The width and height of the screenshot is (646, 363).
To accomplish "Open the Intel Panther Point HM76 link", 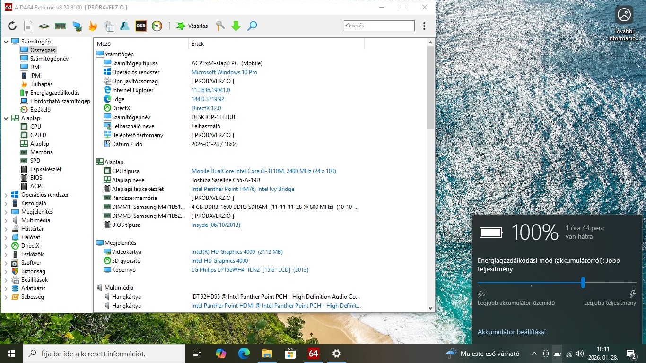I will pos(243,189).
